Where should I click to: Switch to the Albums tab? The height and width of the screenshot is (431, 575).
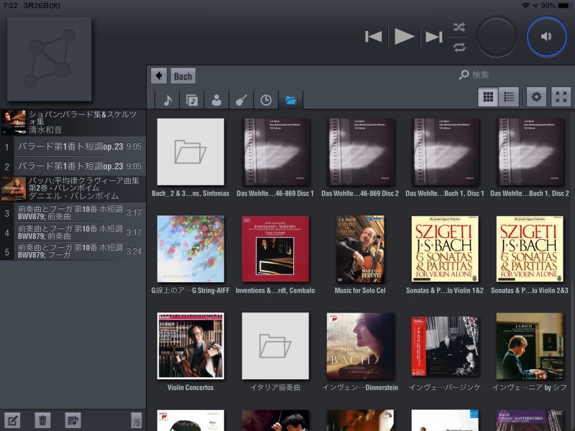(192, 100)
